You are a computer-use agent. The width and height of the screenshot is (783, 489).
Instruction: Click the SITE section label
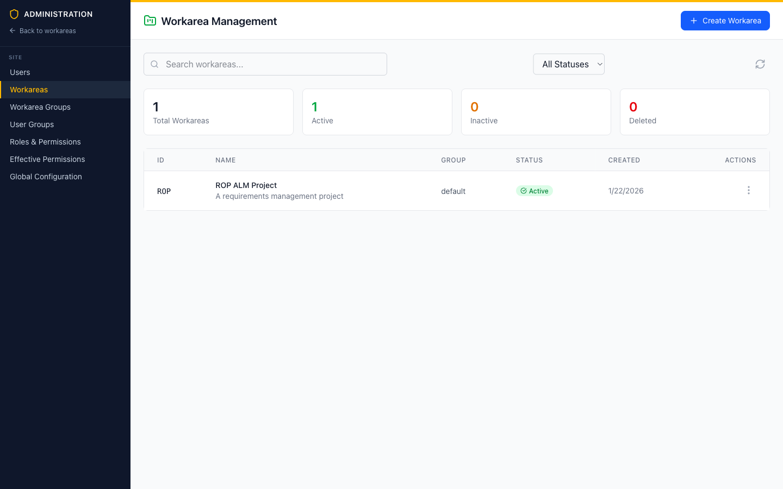[15, 57]
